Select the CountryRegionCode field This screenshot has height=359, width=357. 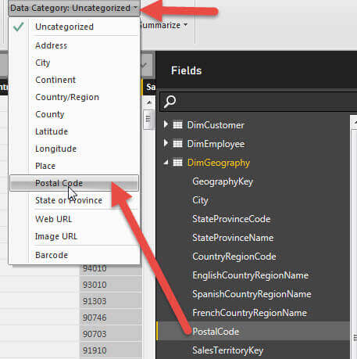tap(234, 257)
